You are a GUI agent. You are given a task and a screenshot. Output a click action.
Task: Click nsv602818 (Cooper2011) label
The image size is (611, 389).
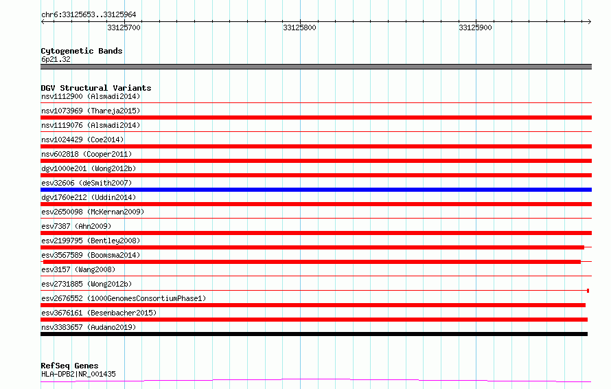(87, 154)
